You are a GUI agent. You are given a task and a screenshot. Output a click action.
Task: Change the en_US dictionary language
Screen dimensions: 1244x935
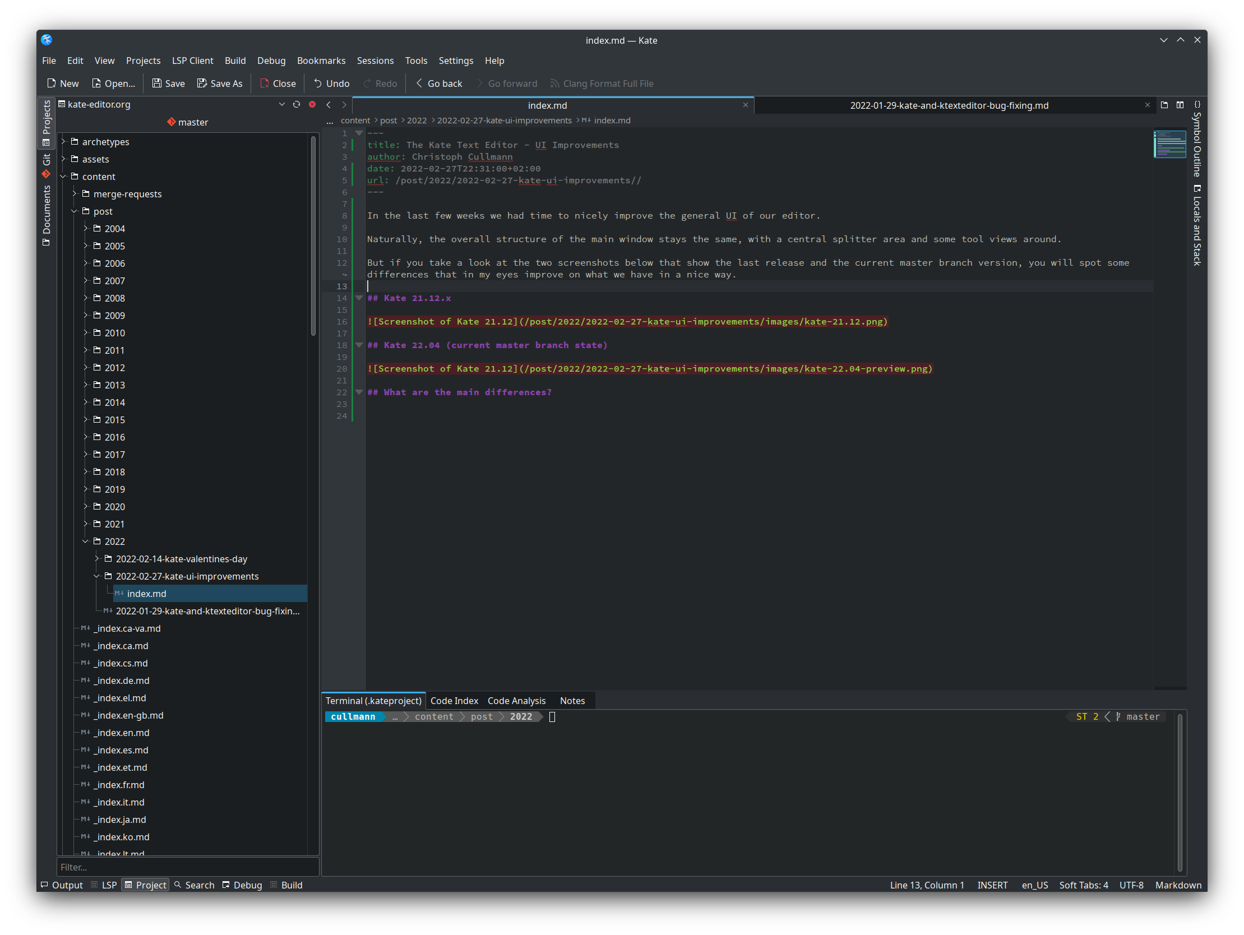(1035, 885)
